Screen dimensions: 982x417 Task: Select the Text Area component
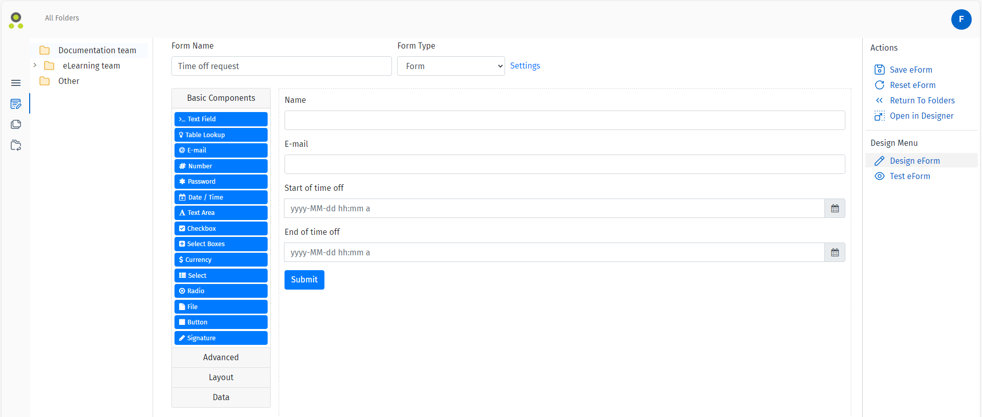(221, 213)
